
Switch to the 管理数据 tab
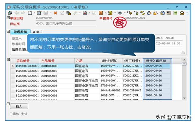pos(20,32)
